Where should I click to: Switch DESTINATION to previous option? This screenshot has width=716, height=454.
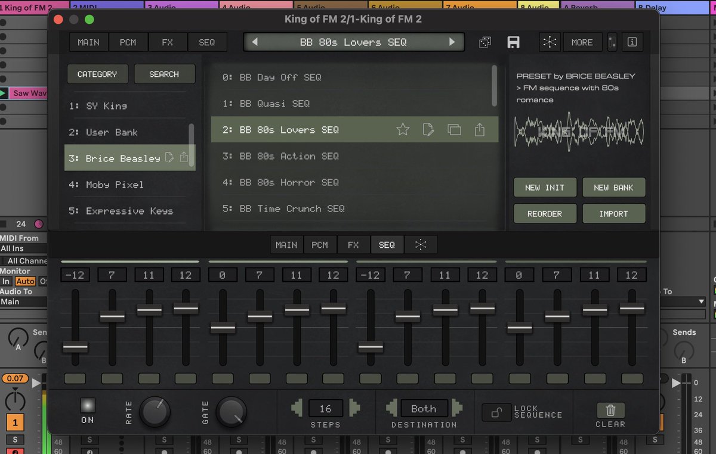pyautogui.click(x=391, y=409)
